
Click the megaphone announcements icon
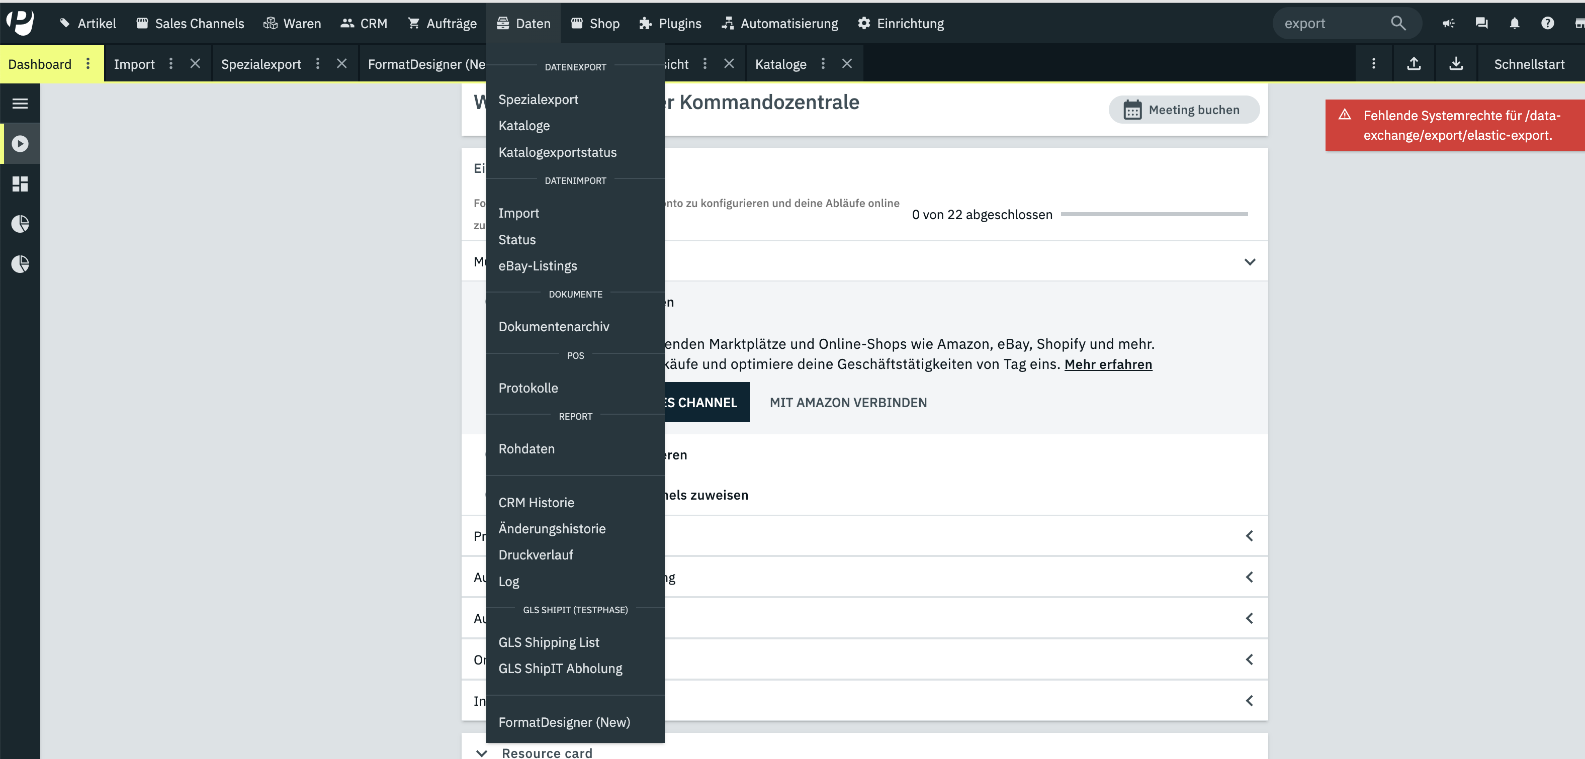[1448, 23]
